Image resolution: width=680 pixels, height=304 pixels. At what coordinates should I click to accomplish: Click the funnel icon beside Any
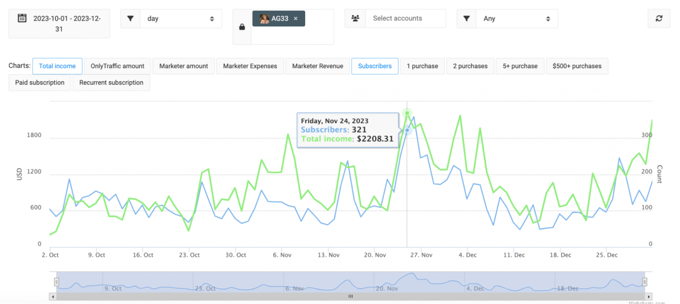pyautogui.click(x=467, y=19)
